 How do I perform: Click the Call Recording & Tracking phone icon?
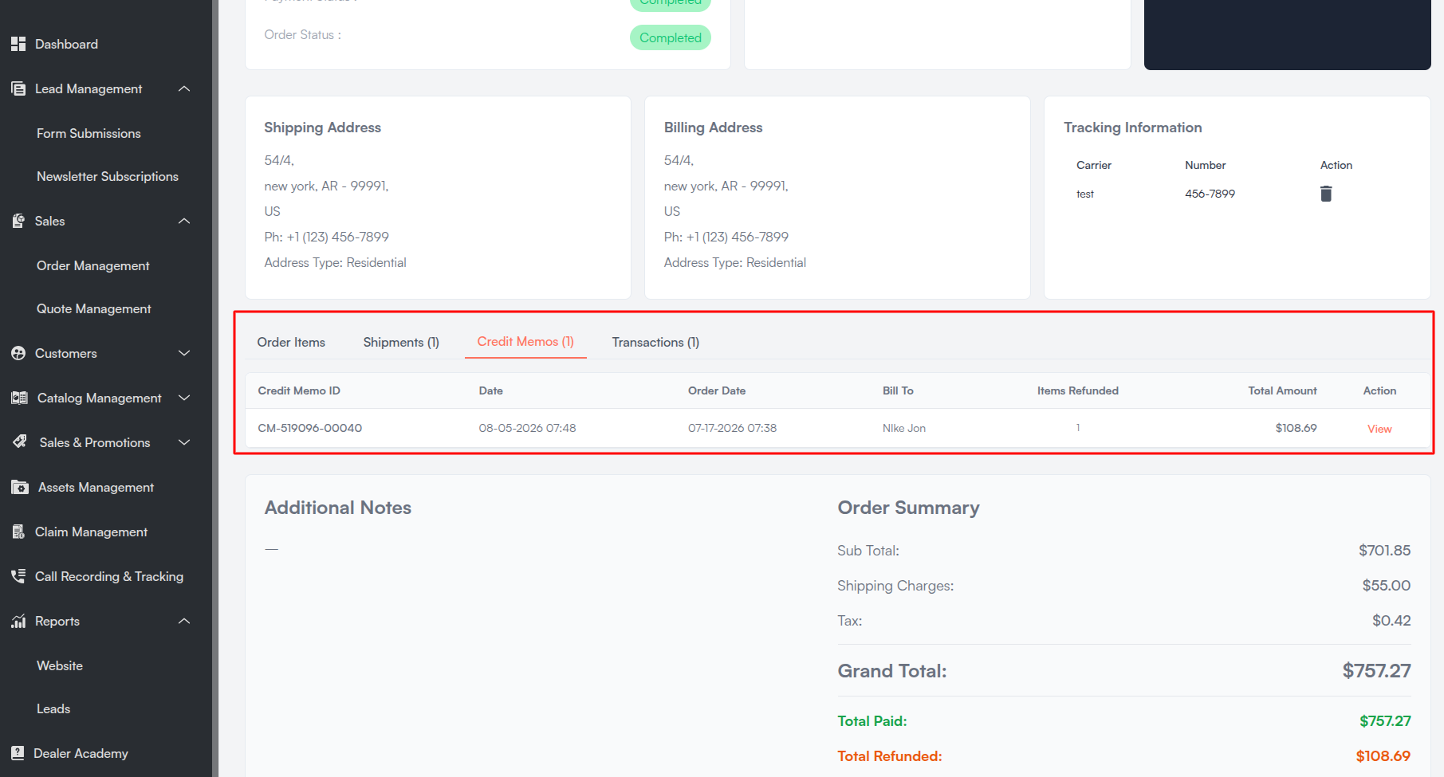point(18,576)
